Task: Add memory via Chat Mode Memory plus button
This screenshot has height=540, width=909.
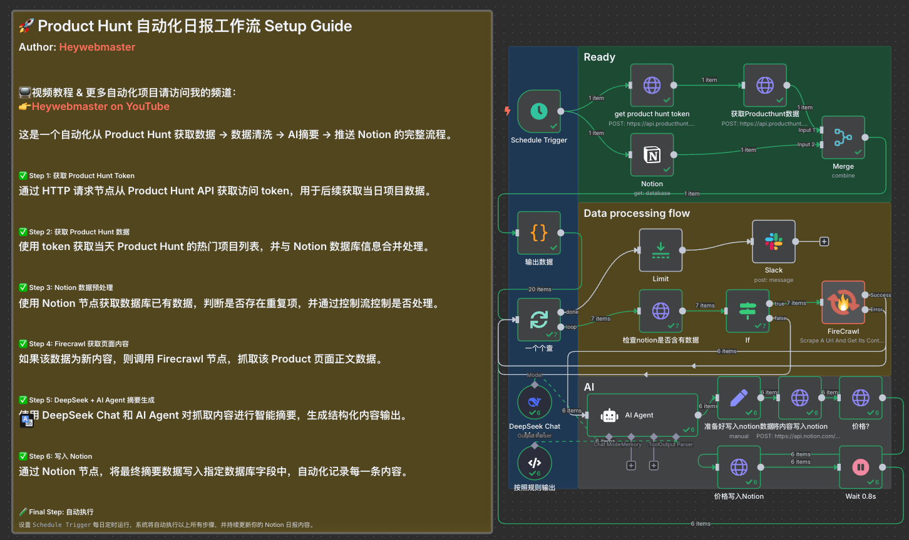Action: point(631,465)
